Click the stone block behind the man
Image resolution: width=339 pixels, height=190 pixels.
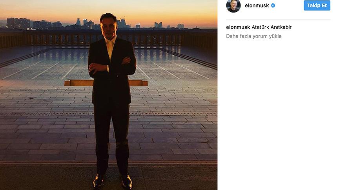tap(78, 83)
